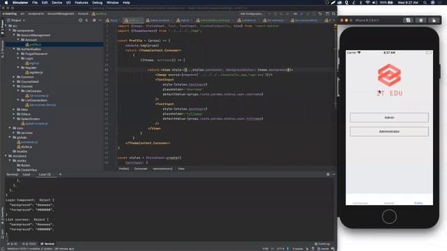Click the Add Configuration button
This screenshot has height=251, width=447.
pos(251,14)
